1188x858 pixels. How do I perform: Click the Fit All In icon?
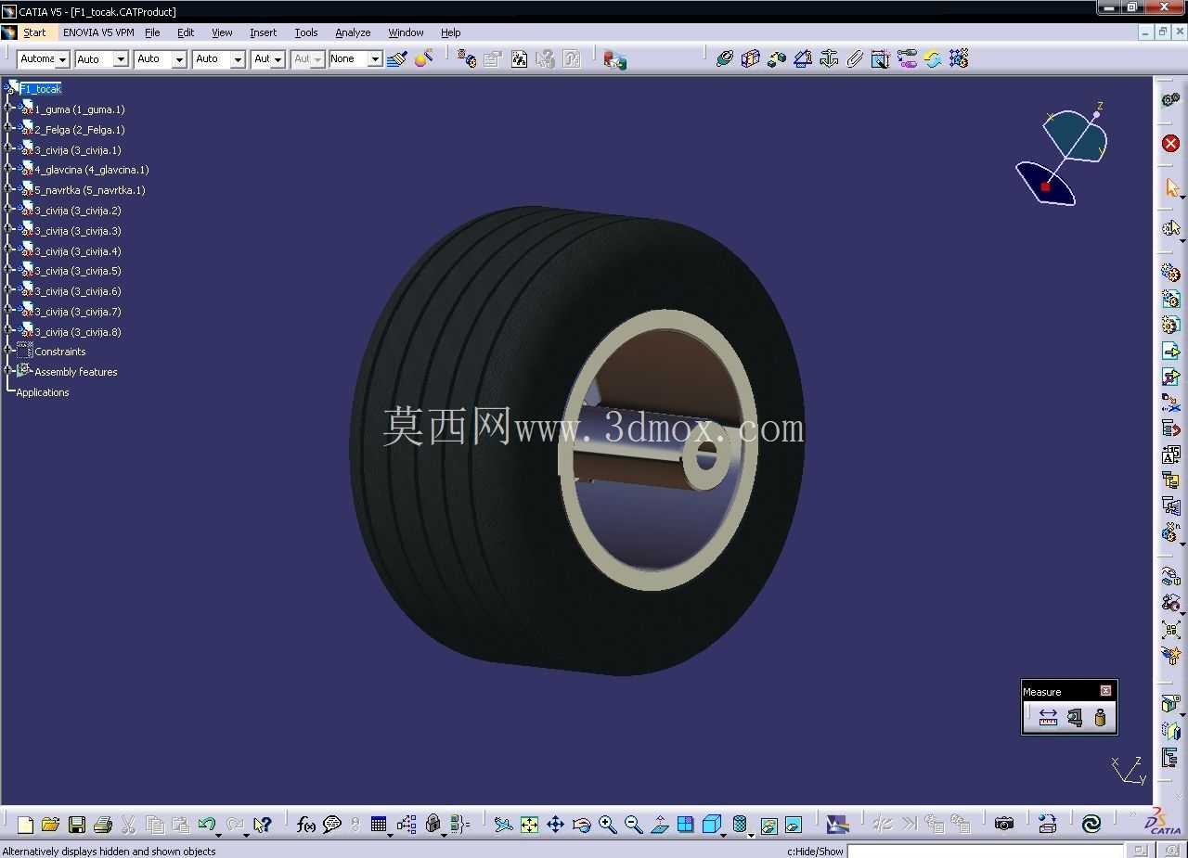[x=529, y=825]
